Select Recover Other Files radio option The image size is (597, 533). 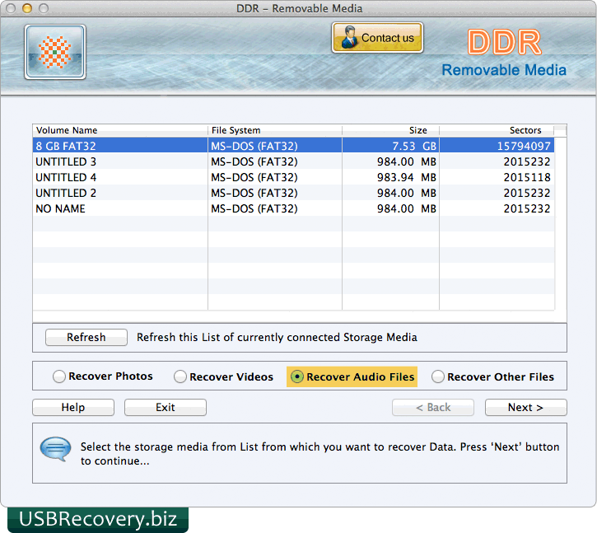click(439, 376)
